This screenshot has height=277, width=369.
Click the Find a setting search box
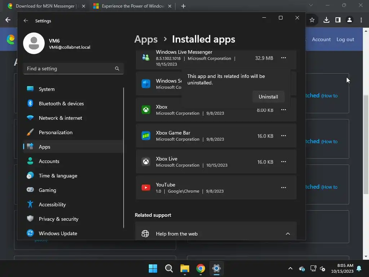coord(74,69)
